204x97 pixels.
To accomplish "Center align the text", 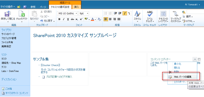I will coord(110,19).
